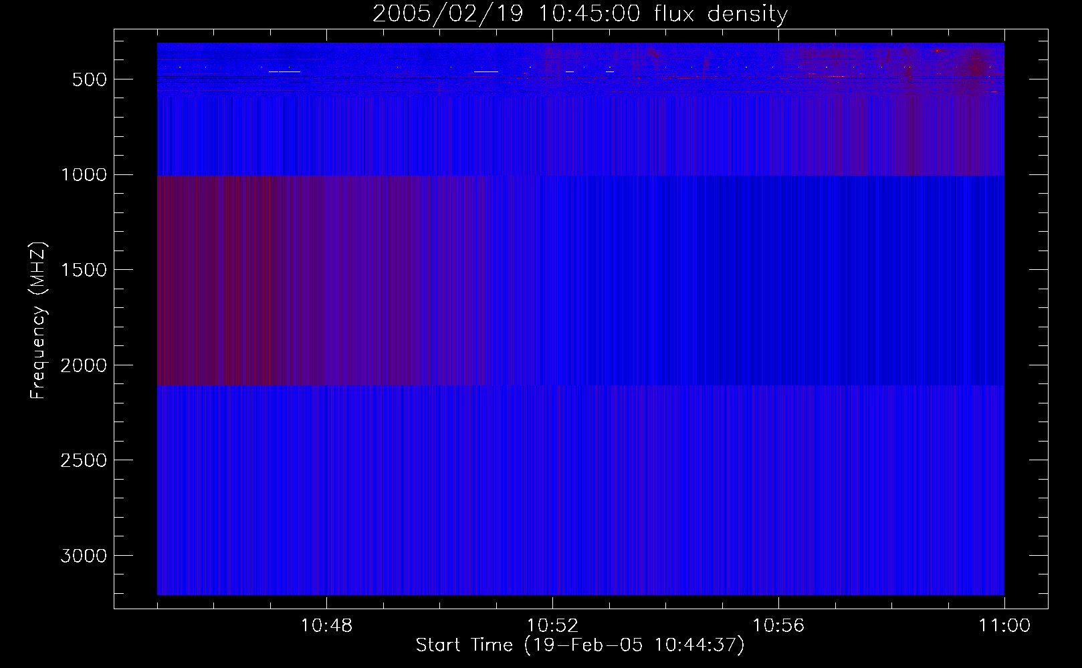Select the 10:48 time tick label

pos(326,626)
